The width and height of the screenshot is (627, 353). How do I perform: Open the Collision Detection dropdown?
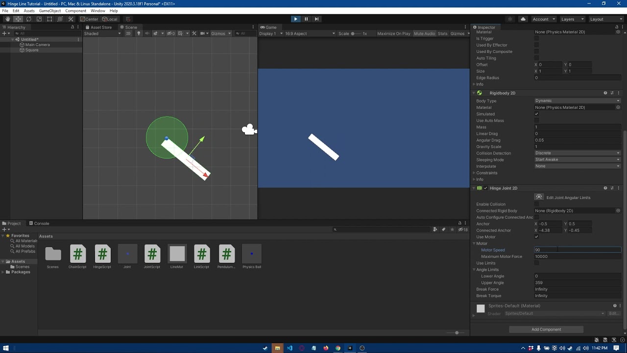[578, 153]
